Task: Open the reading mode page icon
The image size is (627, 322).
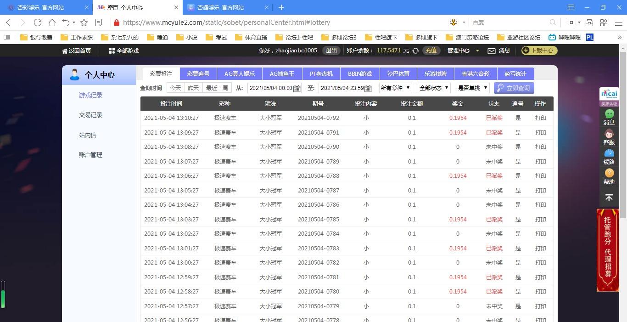Action: pyautogui.click(x=99, y=23)
